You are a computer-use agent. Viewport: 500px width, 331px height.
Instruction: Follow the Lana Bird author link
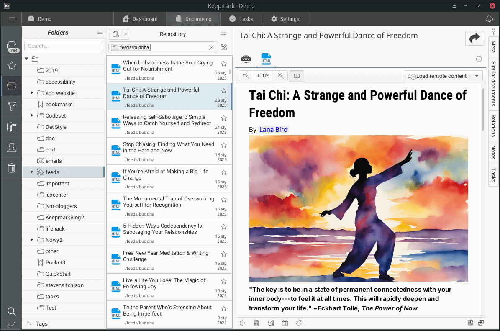click(x=273, y=130)
